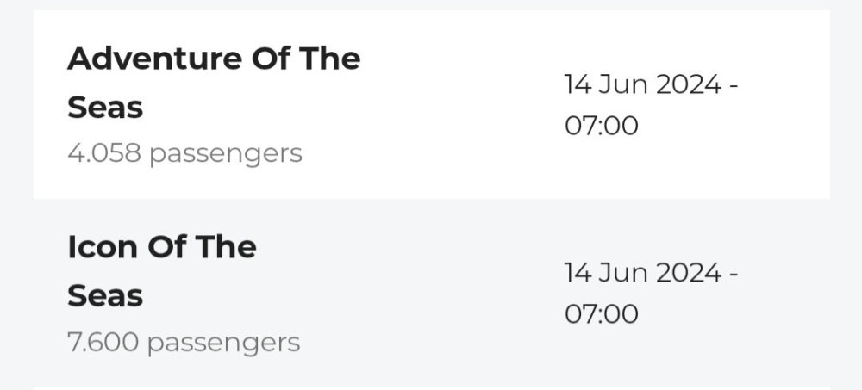
Task: Click the 4.058 number
Action: [104, 152]
